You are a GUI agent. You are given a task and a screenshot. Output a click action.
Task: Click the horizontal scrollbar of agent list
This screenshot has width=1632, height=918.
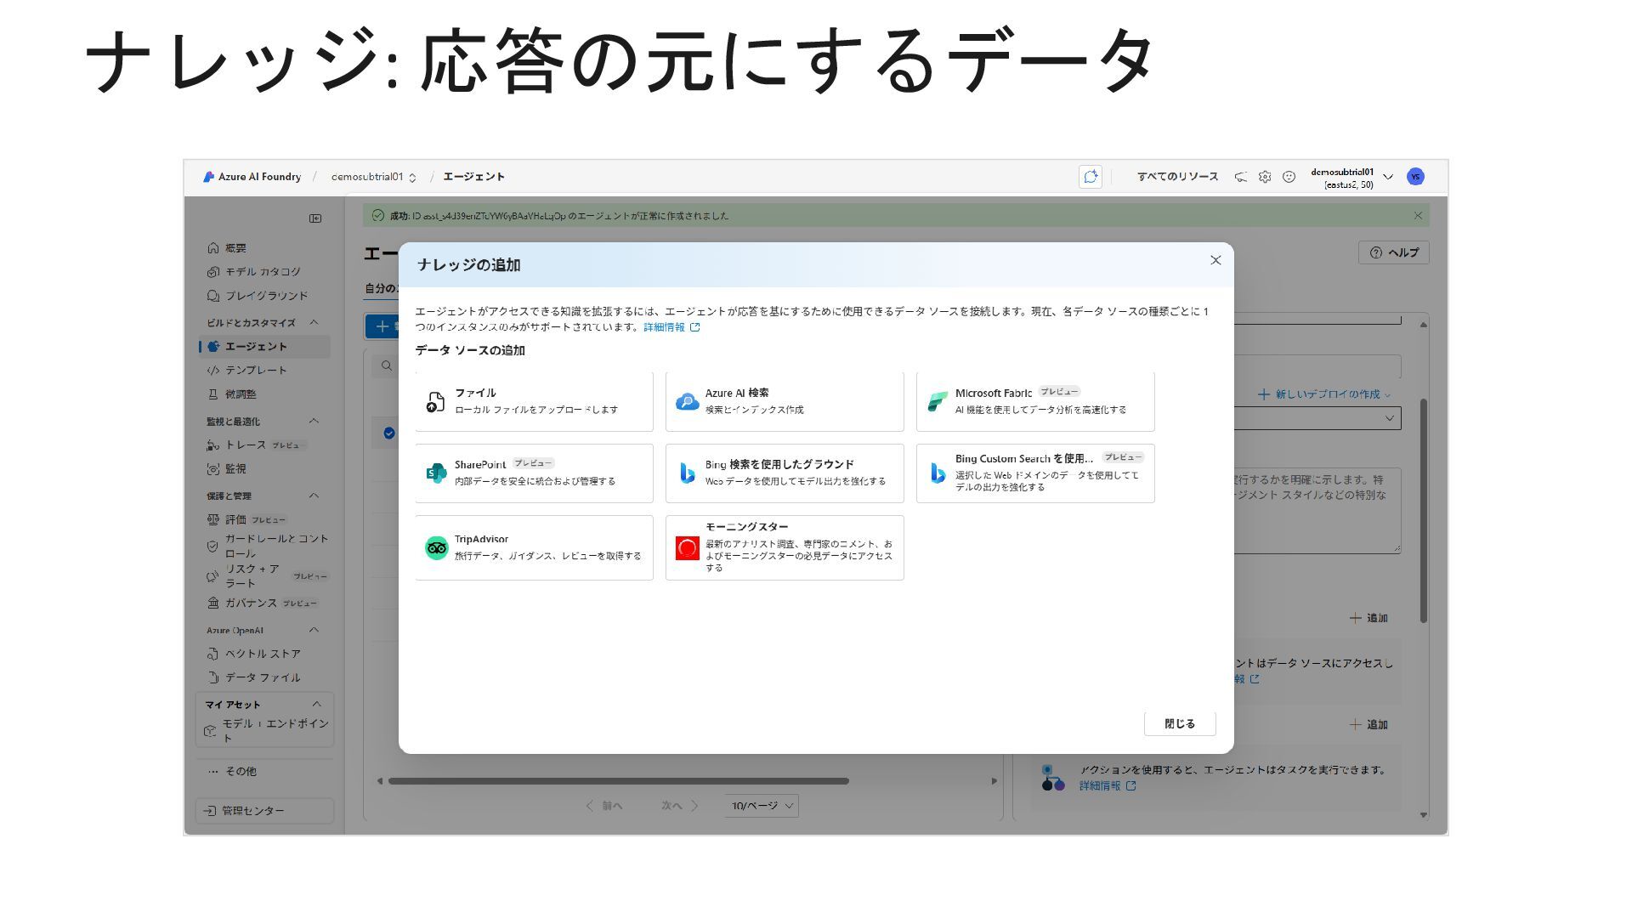(619, 781)
